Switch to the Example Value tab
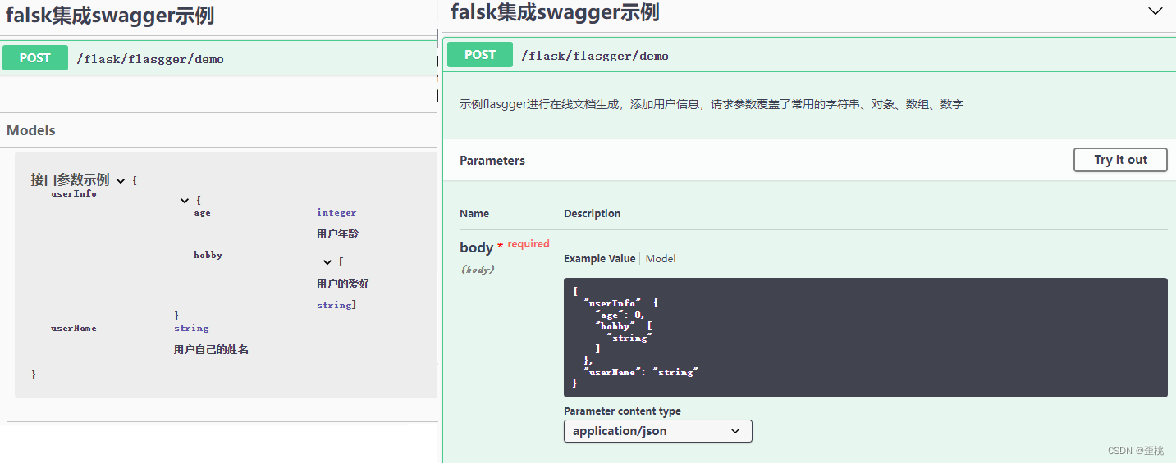Image resolution: width=1176 pixels, height=463 pixels. [x=599, y=258]
